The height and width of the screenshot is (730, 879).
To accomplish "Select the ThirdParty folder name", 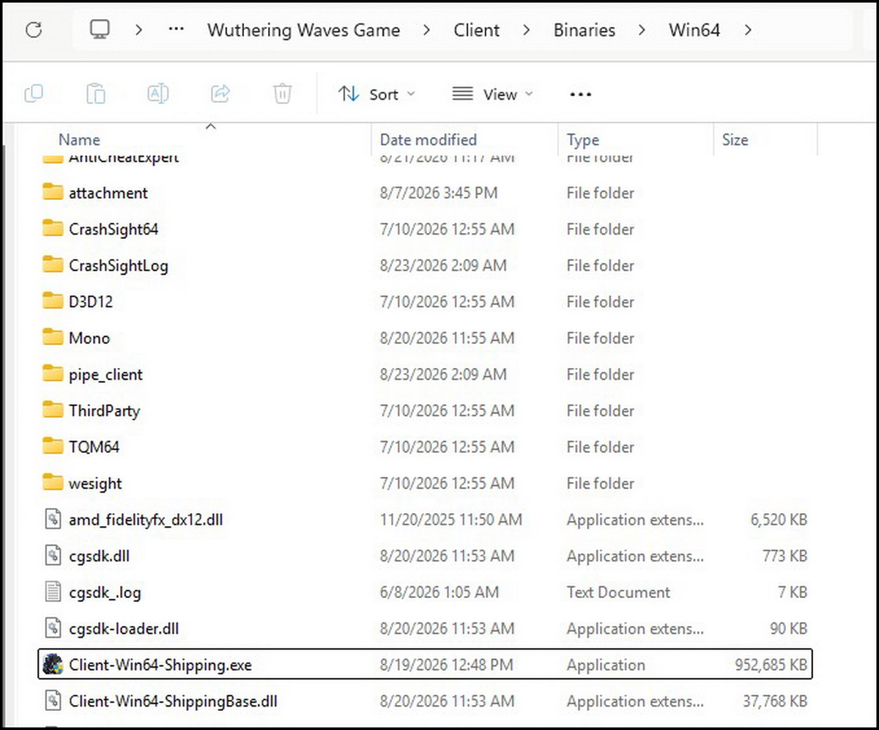I will click(x=104, y=410).
